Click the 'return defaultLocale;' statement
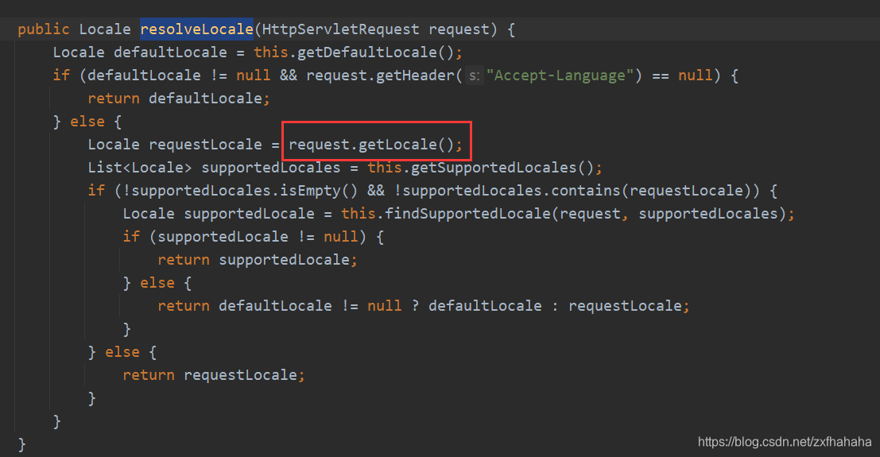 pos(179,99)
